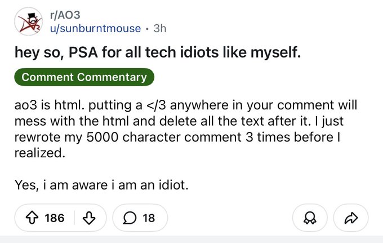The height and width of the screenshot is (243, 383).
Task: Tap the 18 comments count
Action: (149, 217)
